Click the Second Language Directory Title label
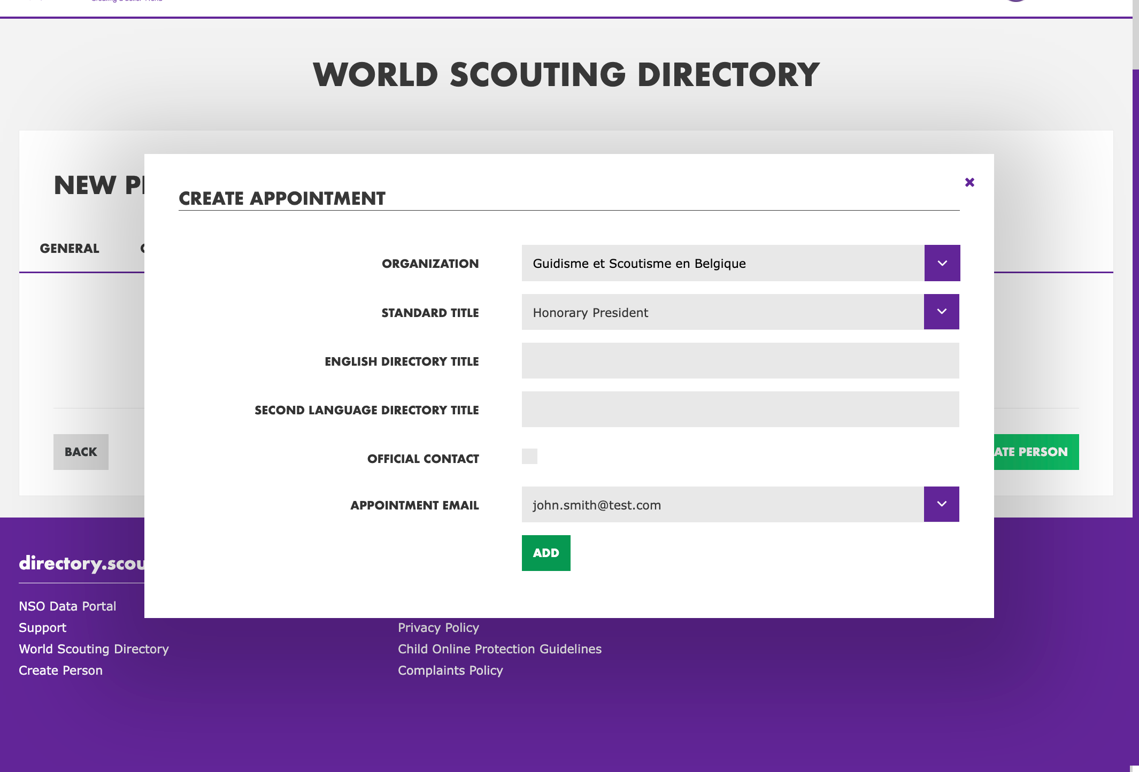 [367, 410]
